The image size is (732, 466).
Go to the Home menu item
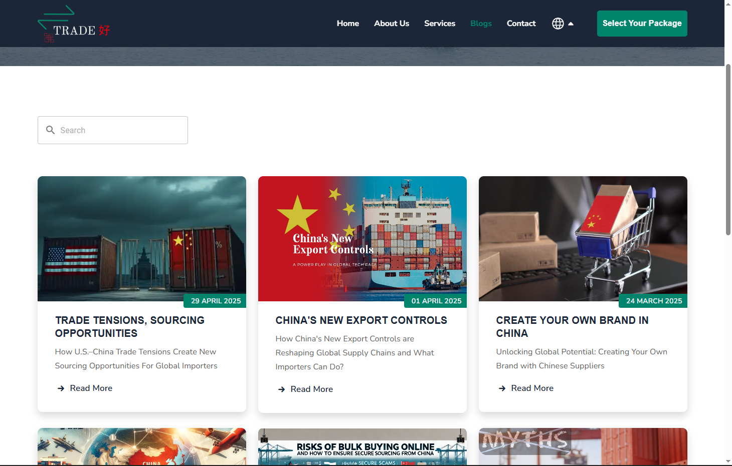[348, 24]
